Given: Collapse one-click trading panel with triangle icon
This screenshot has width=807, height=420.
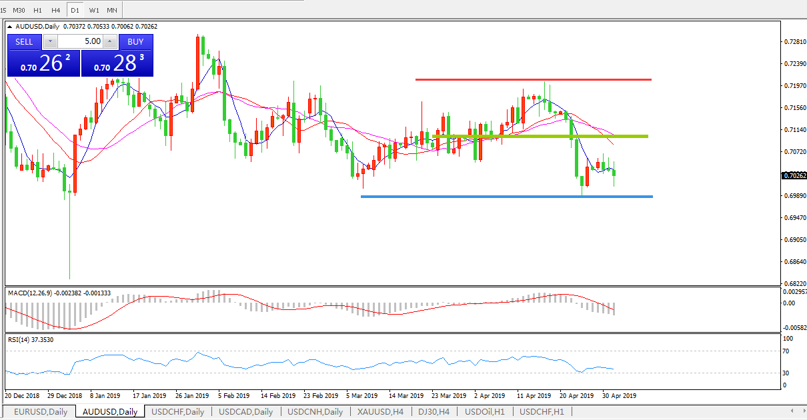Looking at the screenshot, I should [x=9, y=27].
